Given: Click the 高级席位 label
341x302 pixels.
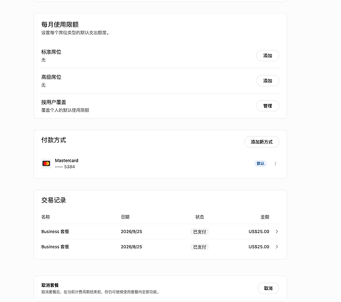Looking at the screenshot, I should point(51,77).
